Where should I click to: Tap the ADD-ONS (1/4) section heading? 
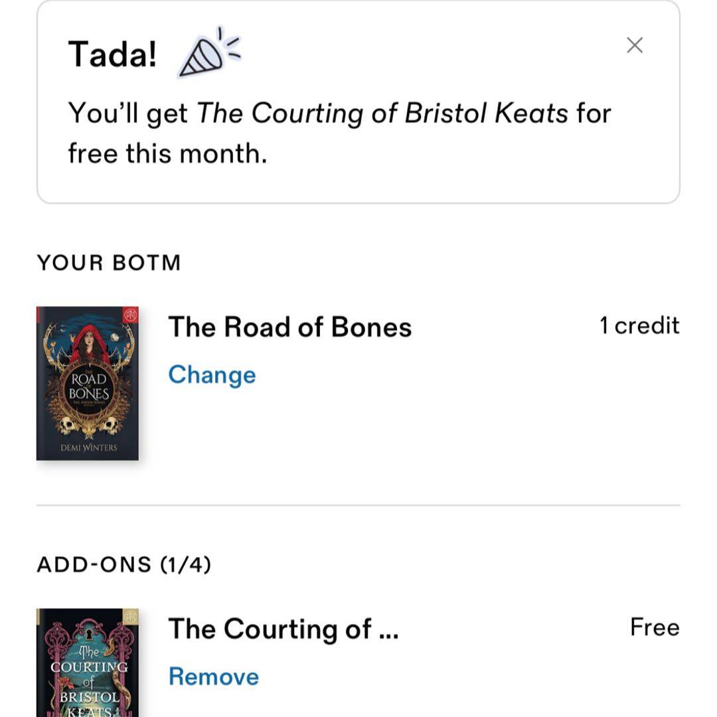click(x=124, y=565)
